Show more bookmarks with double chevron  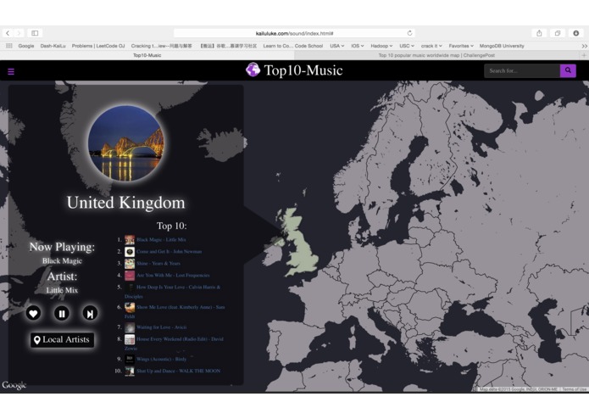pos(584,46)
